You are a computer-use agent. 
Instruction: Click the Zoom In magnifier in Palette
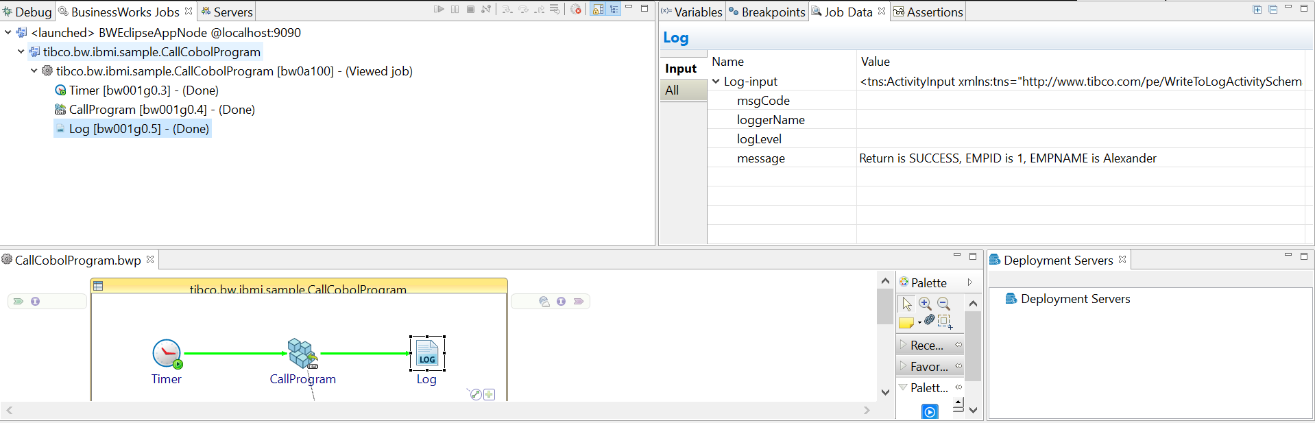point(925,304)
